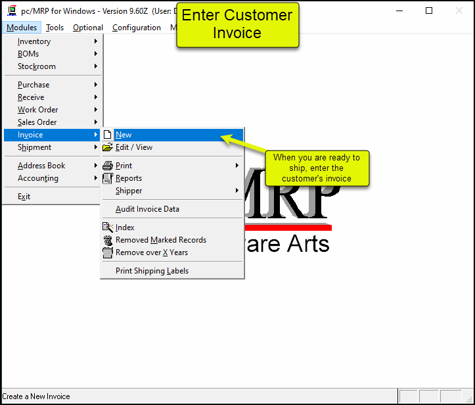Choose Remove over X Years option

(x=172, y=252)
